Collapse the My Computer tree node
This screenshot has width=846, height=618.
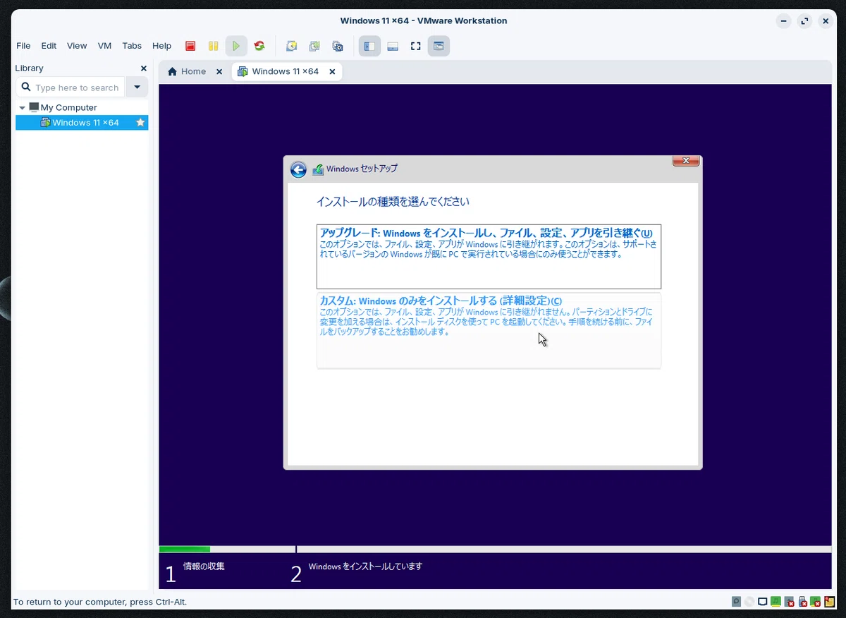[x=23, y=108]
